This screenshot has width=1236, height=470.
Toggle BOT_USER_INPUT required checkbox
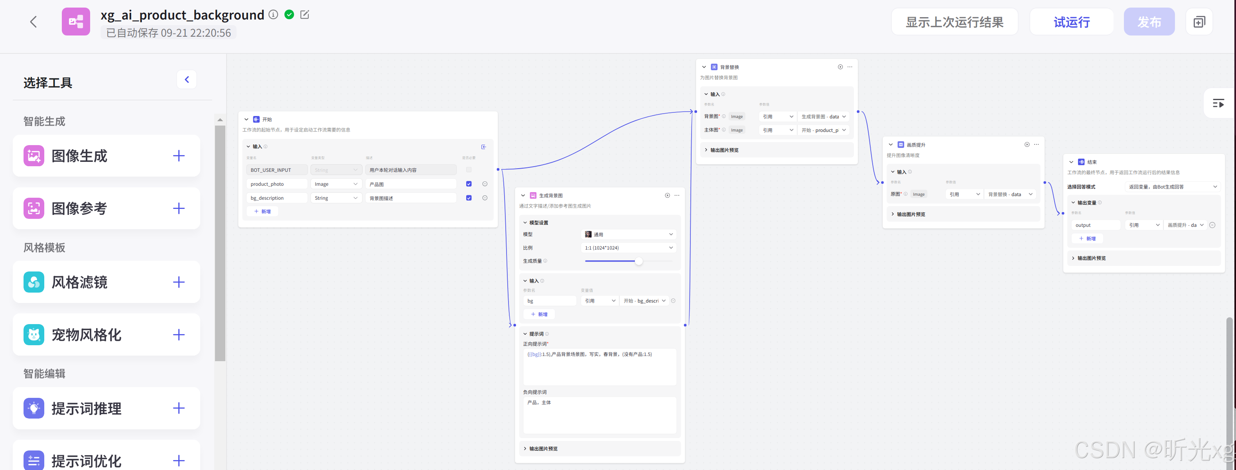pos(469,170)
